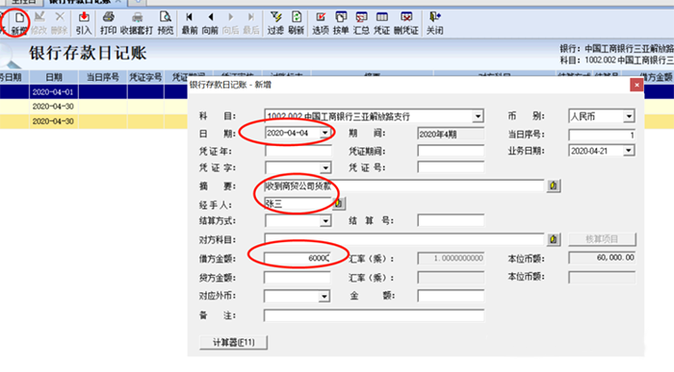This screenshot has width=674, height=372.
Task: Click the 打印 (Print) toolbar icon
Action: tap(108, 23)
